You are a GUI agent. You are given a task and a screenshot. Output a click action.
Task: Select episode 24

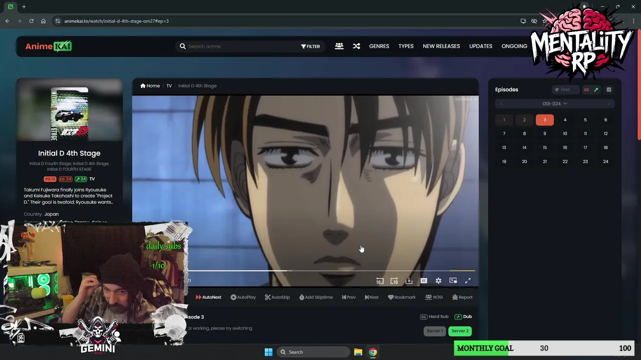tap(605, 161)
